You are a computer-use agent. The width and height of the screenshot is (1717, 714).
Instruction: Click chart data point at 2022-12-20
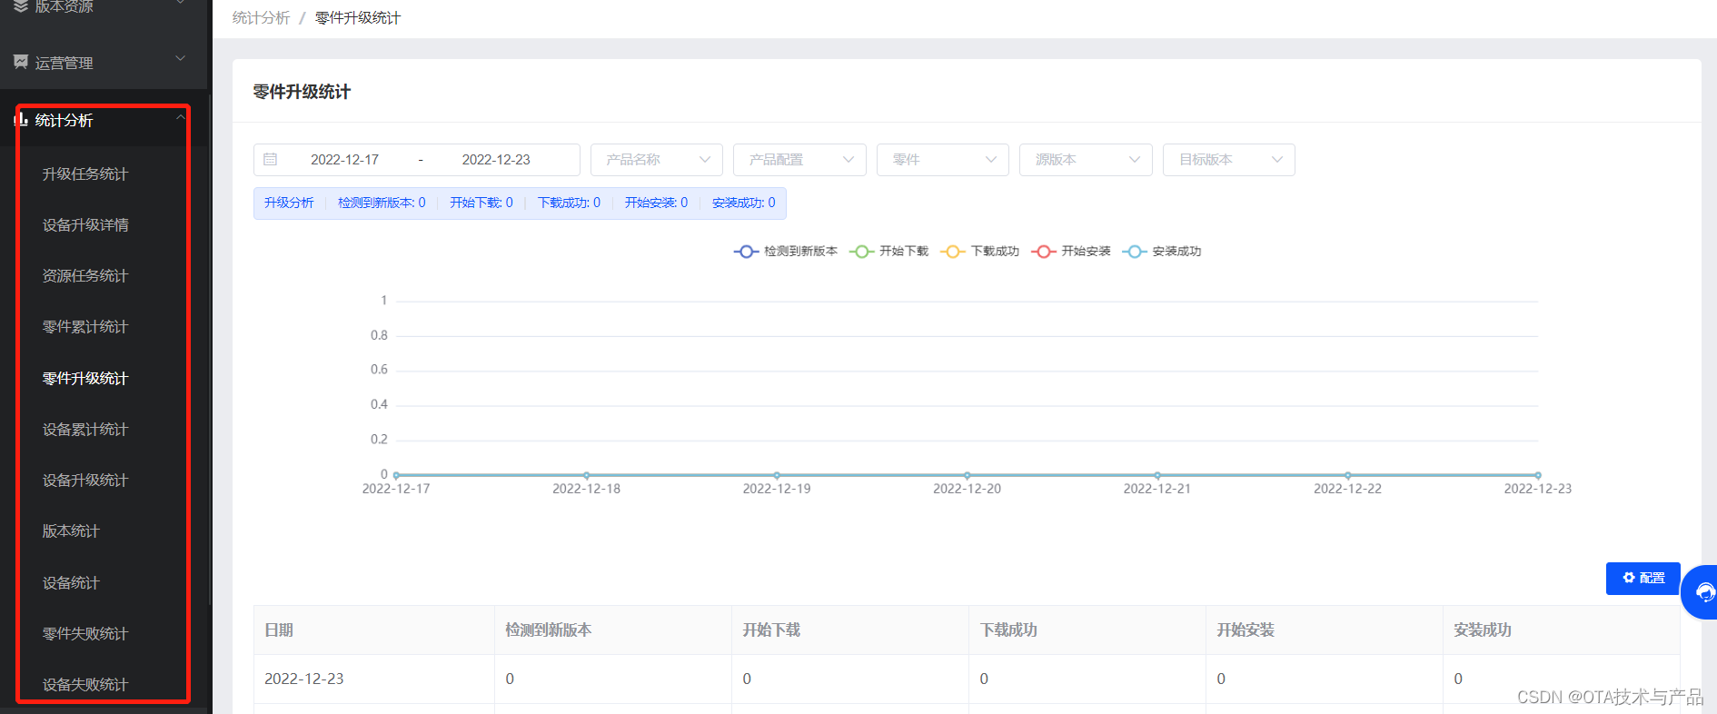(x=968, y=475)
